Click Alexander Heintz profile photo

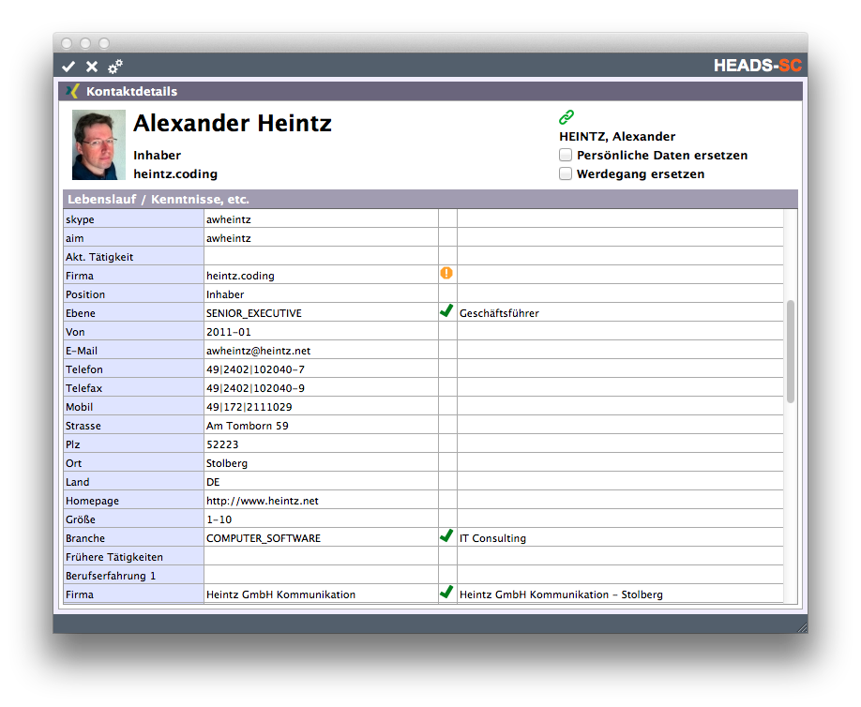[98, 145]
